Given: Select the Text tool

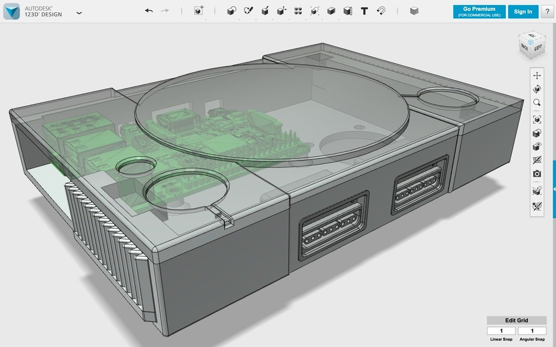Looking at the screenshot, I should (364, 11).
